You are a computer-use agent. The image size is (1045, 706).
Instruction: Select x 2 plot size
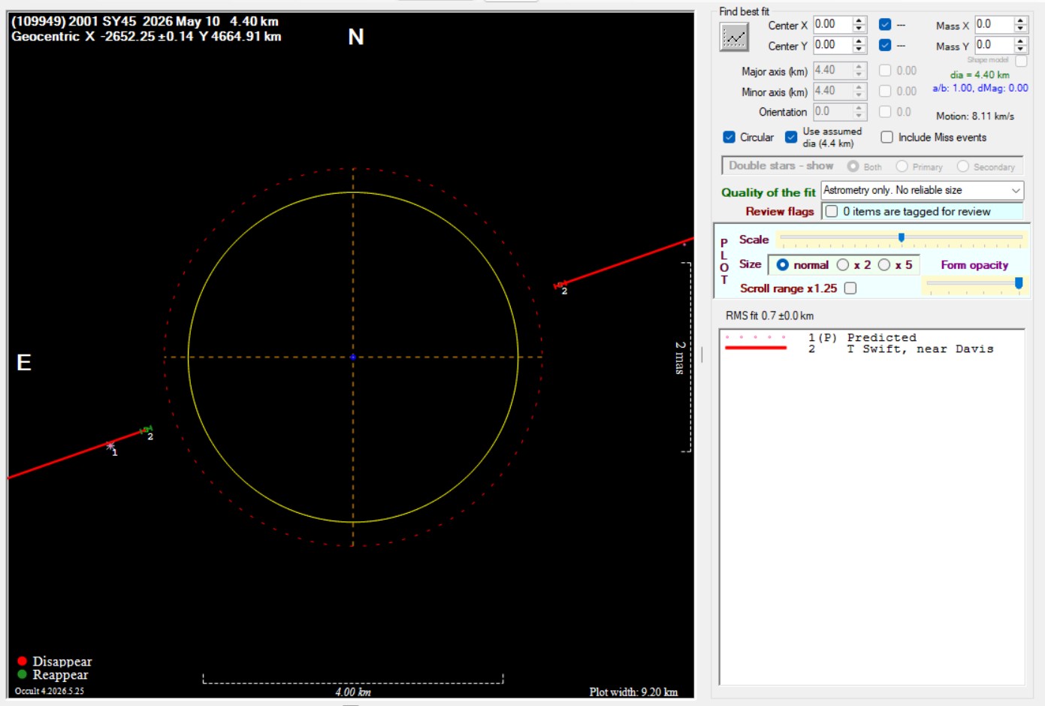(843, 264)
